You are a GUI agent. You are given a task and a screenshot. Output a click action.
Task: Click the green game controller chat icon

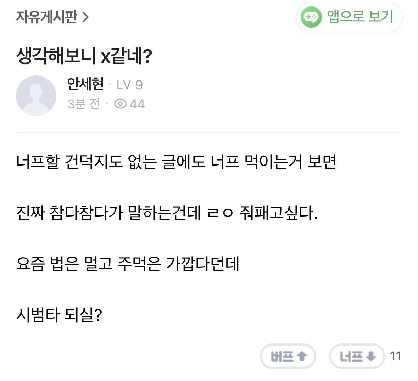(x=311, y=17)
